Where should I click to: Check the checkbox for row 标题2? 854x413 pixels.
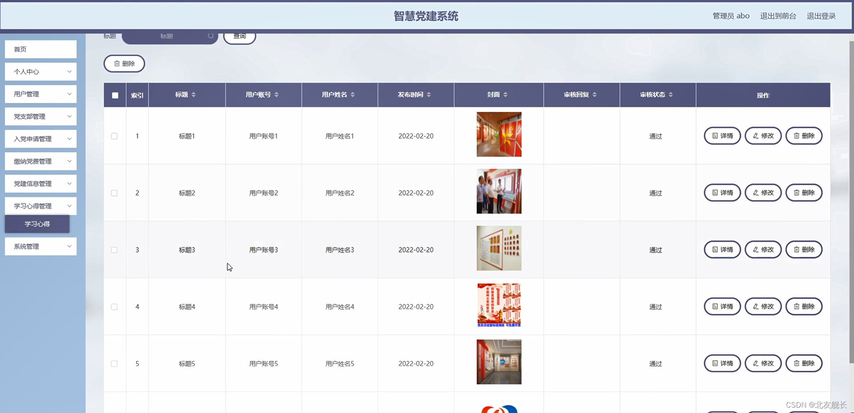click(x=115, y=193)
